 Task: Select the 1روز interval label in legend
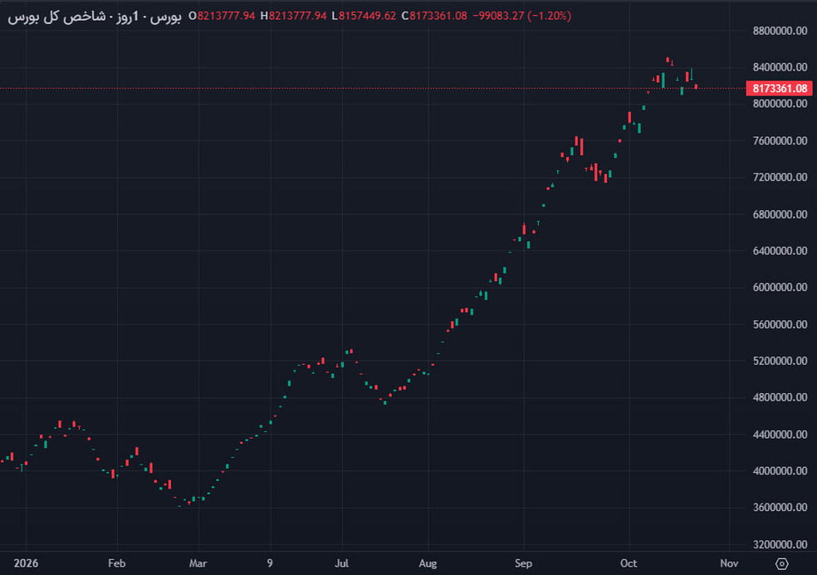click(x=126, y=17)
